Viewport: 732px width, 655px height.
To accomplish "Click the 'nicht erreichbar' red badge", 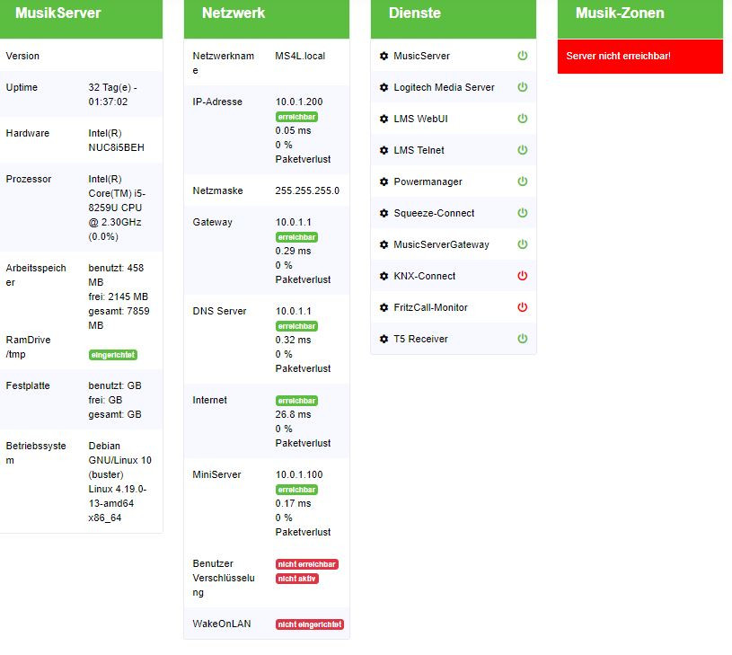I will 306,564.
